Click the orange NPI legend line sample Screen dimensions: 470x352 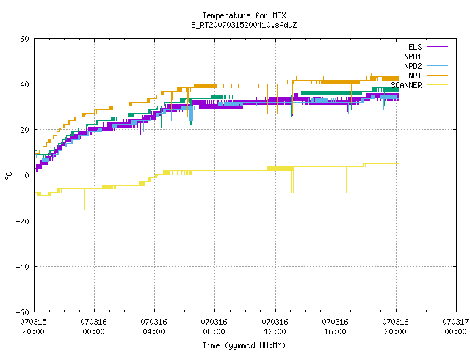coord(437,76)
